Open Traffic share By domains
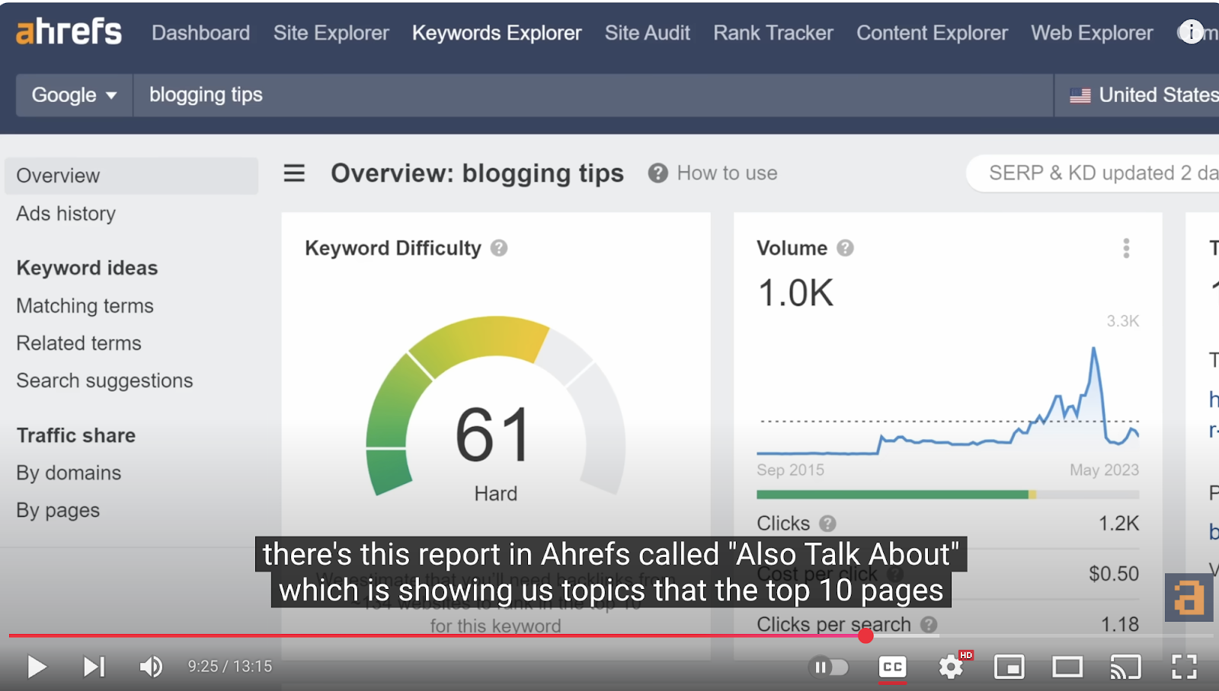Screen dimensions: 1219x691 pyautogui.click(x=69, y=473)
